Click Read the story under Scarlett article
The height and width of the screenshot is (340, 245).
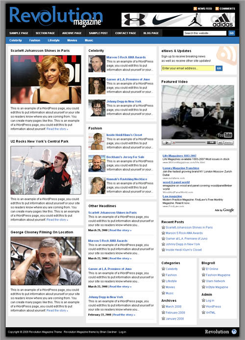click(x=57, y=129)
